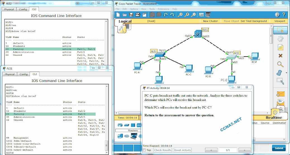Select the Routers device category icon
This screenshot has width=290, height=155.
[x=120, y=125]
